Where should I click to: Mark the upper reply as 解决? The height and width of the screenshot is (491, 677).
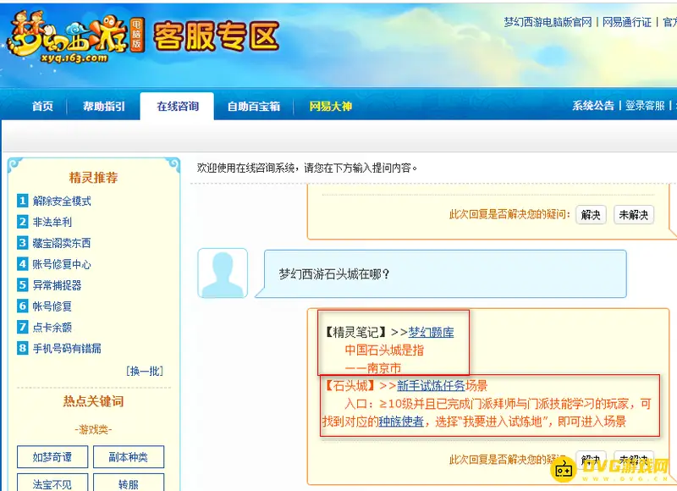[x=591, y=215]
